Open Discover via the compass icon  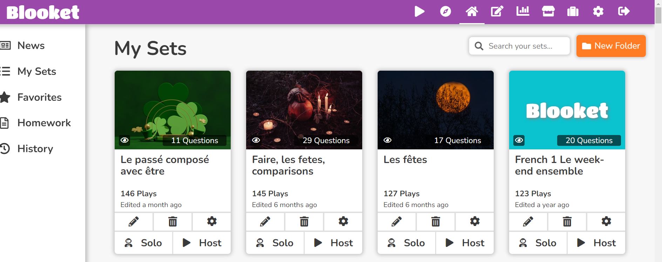[x=445, y=12]
